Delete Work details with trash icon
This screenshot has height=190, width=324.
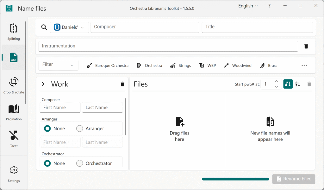(x=122, y=84)
